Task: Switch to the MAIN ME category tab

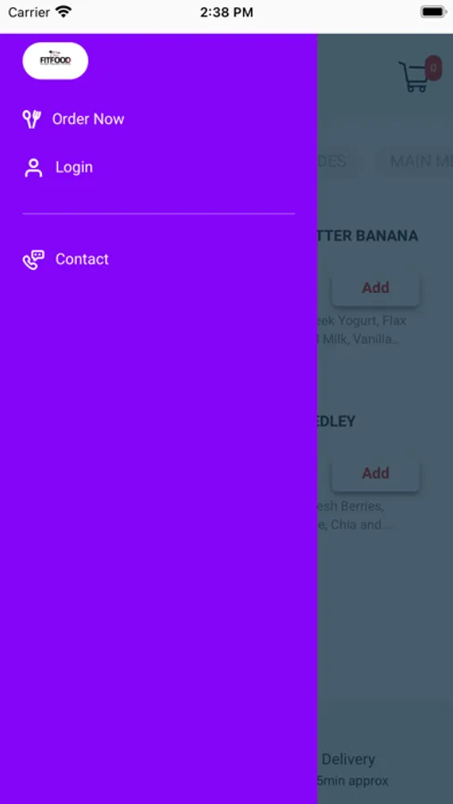Action: pyautogui.click(x=415, y=162)
